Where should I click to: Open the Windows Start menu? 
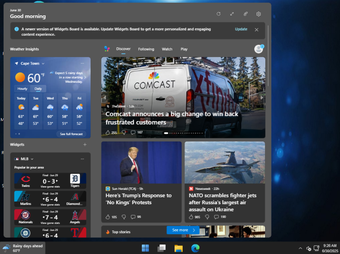[x=145, y=248]
